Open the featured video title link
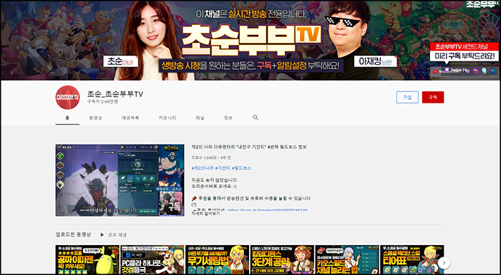 point(249,147)
